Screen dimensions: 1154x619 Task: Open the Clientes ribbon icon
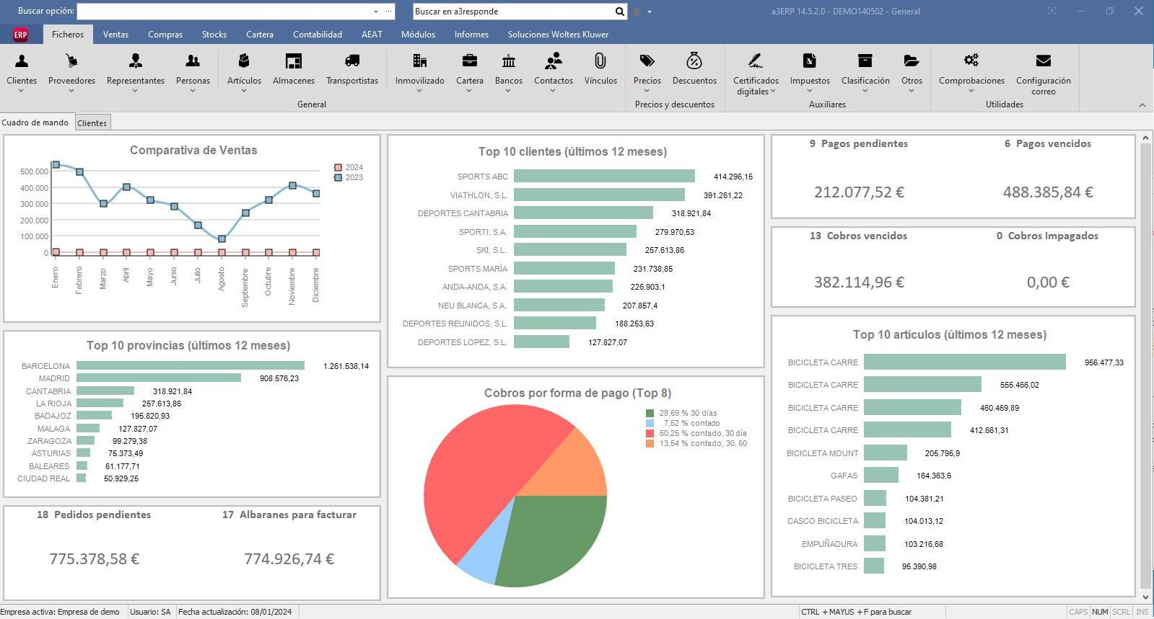[22, 62]
